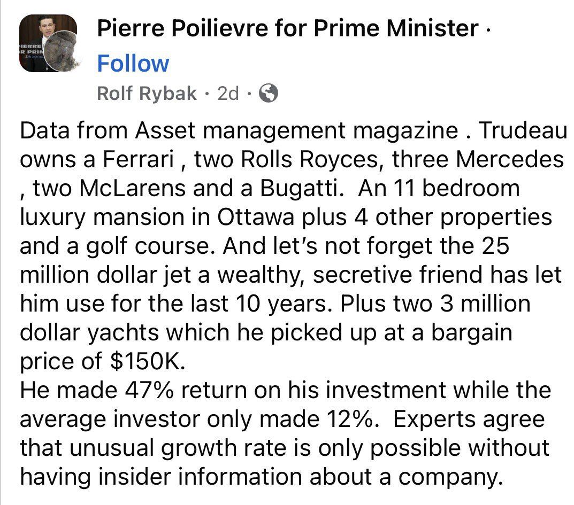Screen dimensions: 574x505
Task: Click the '$150K' price text
Action: 147,361
